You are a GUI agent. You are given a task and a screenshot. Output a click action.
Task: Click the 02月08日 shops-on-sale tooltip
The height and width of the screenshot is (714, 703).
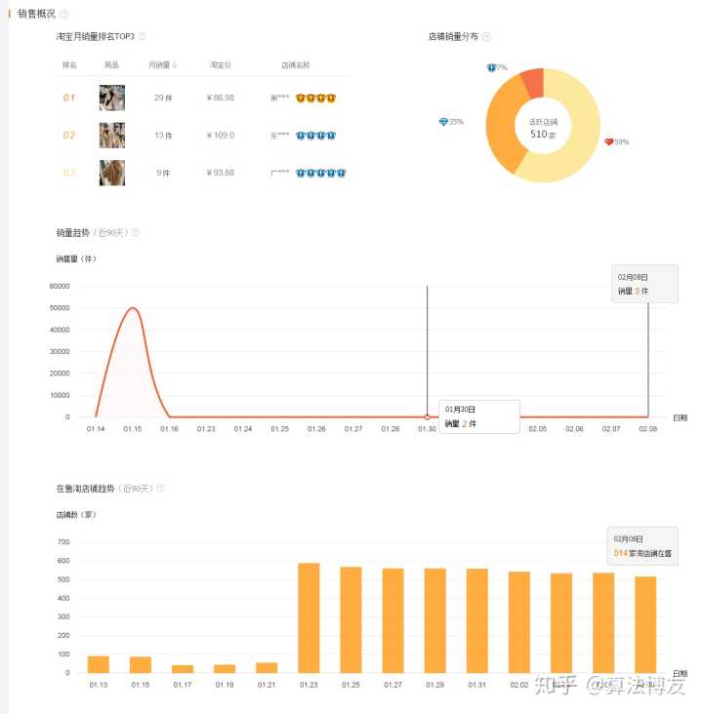tap(642, 546)
